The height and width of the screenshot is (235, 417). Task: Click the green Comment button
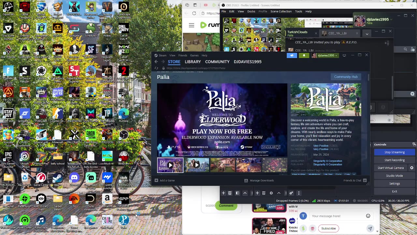point(226,206)
